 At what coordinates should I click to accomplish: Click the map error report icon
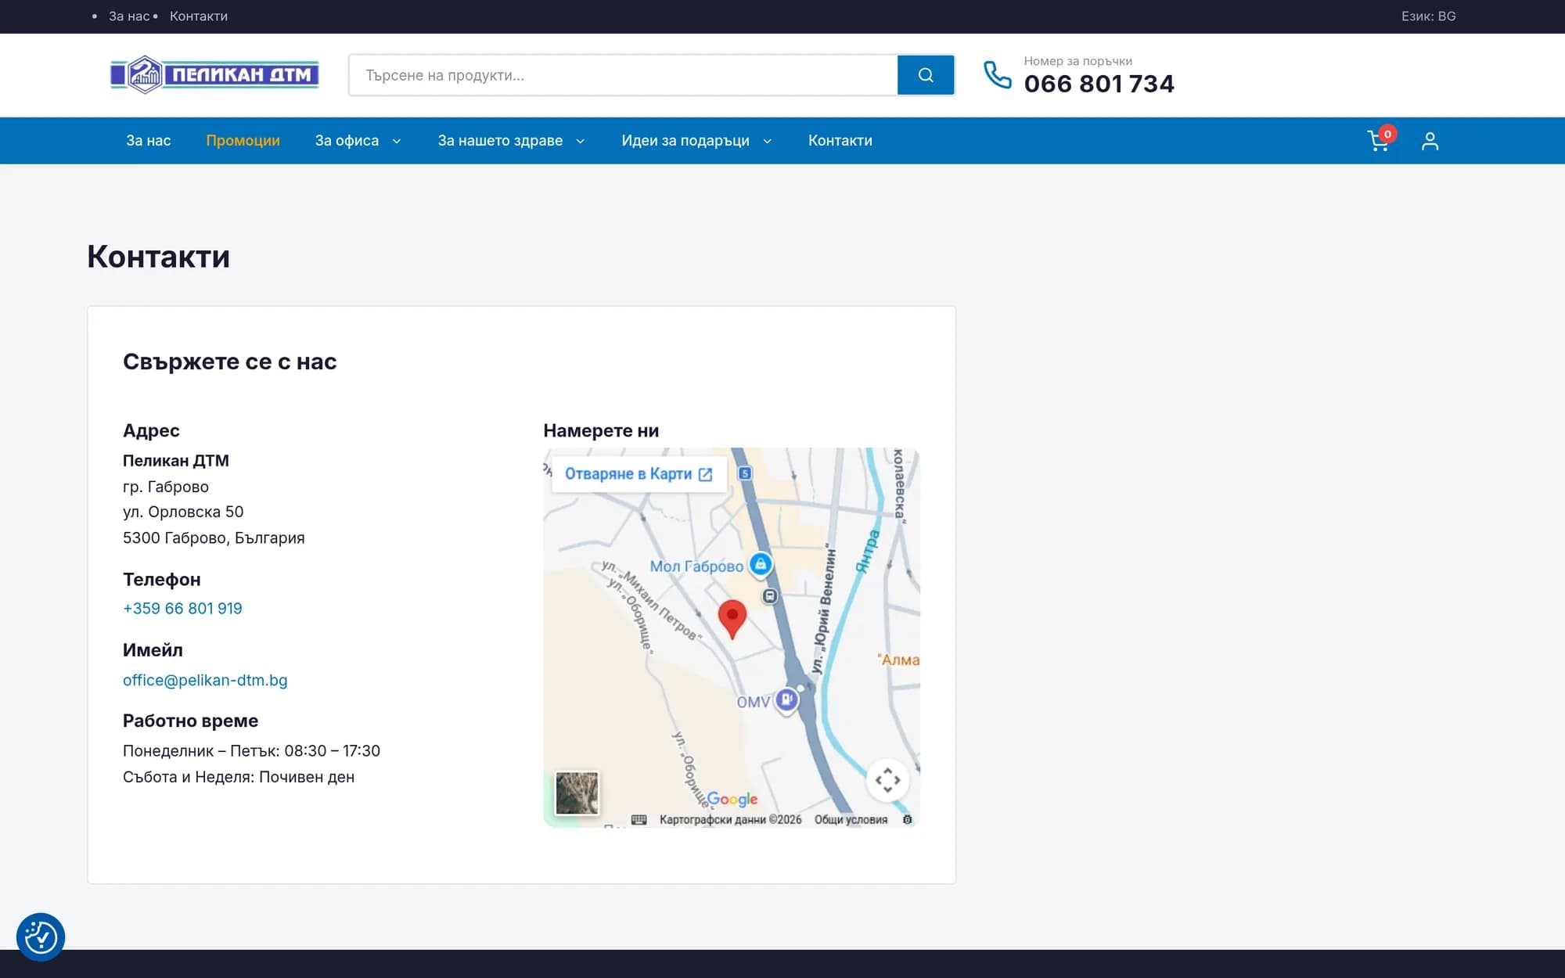[x=907, y=820]
